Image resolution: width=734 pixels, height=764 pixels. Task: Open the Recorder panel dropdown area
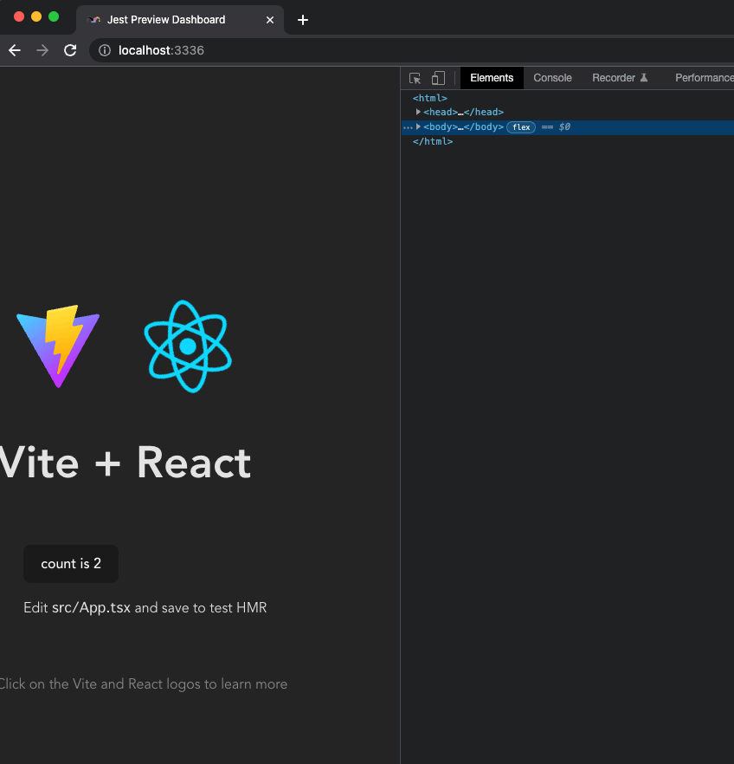coord(616,78)
